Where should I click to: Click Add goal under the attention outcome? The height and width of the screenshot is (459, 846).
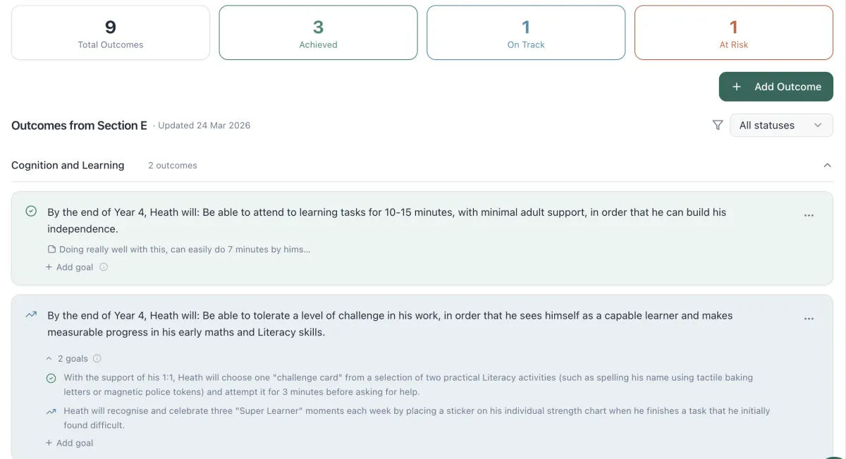pos(70,267)
